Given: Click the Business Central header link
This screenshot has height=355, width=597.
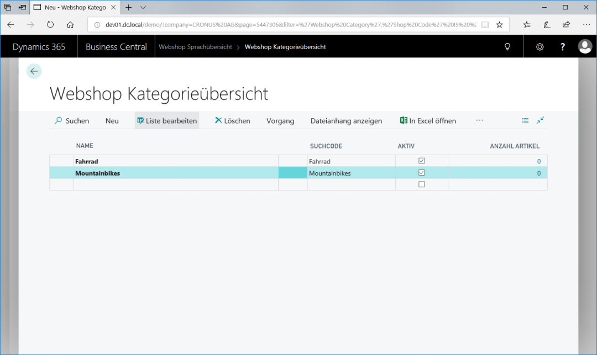Looking at the screenshot, I should pos(116,47).
